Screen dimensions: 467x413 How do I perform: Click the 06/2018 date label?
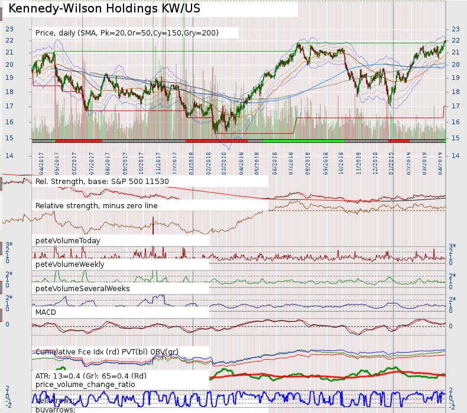pyautogui.click(x=275, y=163)
